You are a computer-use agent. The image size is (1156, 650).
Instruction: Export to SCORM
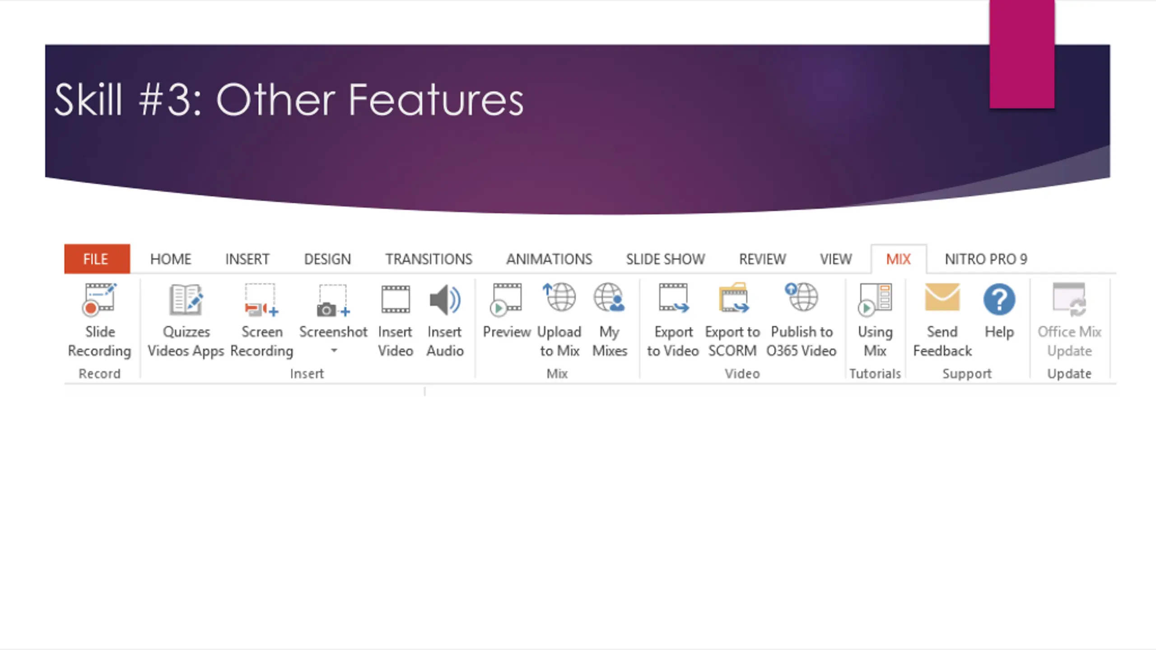(732, 320)
